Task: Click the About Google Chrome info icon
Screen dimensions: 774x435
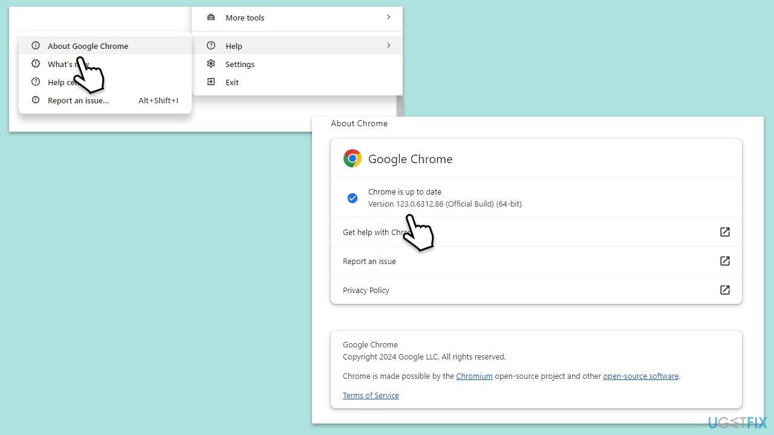Action: pos(36,46)
